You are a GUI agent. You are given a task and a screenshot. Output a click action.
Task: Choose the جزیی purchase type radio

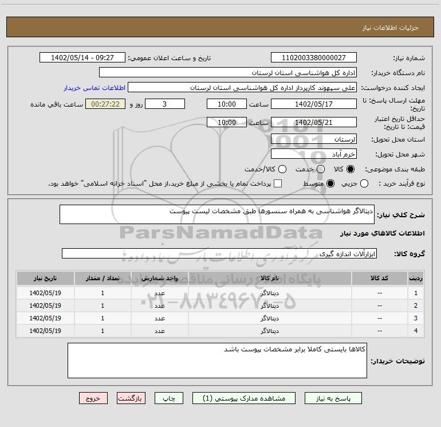click(364, 183)
